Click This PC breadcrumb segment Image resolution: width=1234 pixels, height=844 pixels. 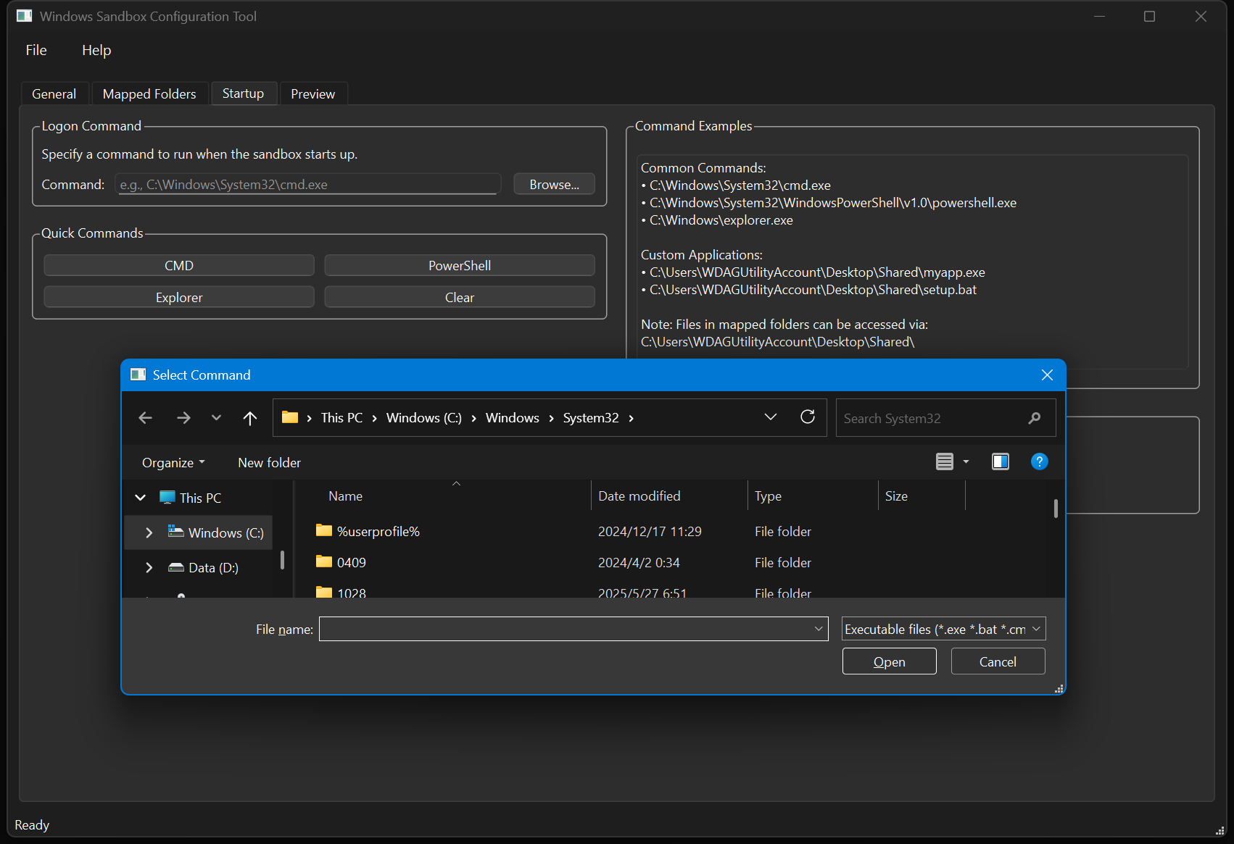[341, 418]
